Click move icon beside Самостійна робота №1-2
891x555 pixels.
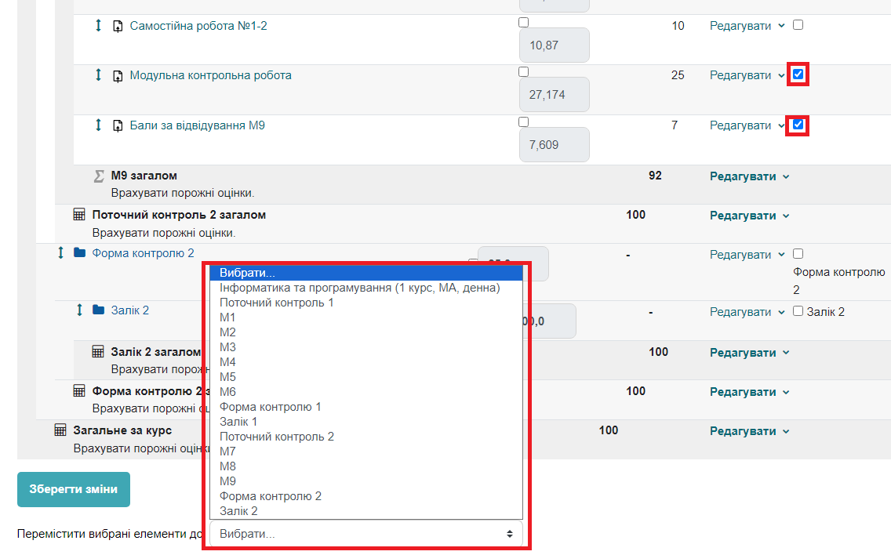point(98,26)
